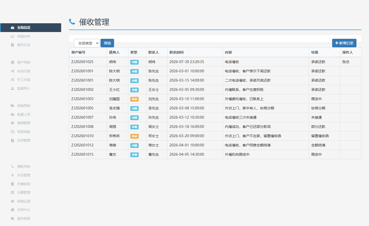Open 借阅管理 book icon in sidebar
This screenshot has width=369, height=226.
click(x=12, y=123)
